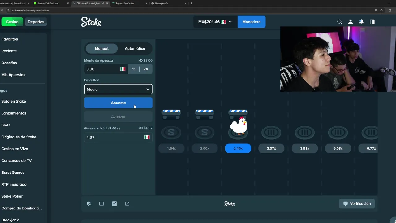Click the road tile above 5.08x
Screen dimensions: 396x223
(x=338, y=133)
